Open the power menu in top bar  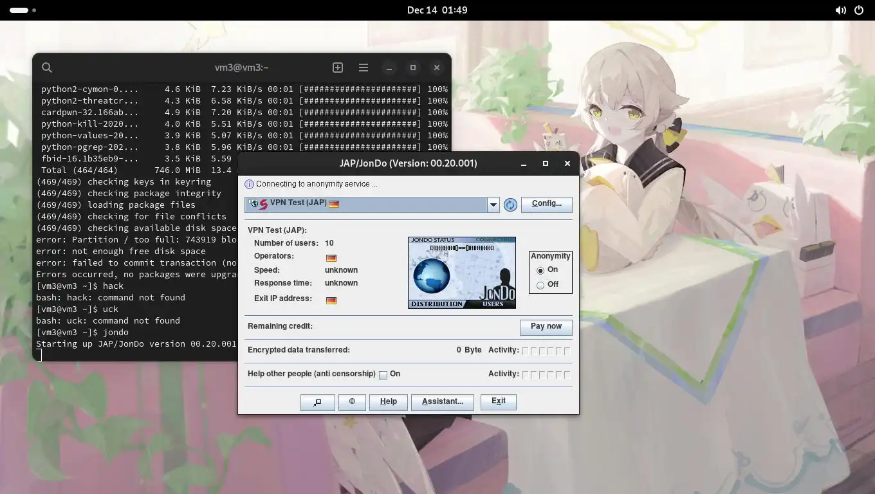coord(859,10)
